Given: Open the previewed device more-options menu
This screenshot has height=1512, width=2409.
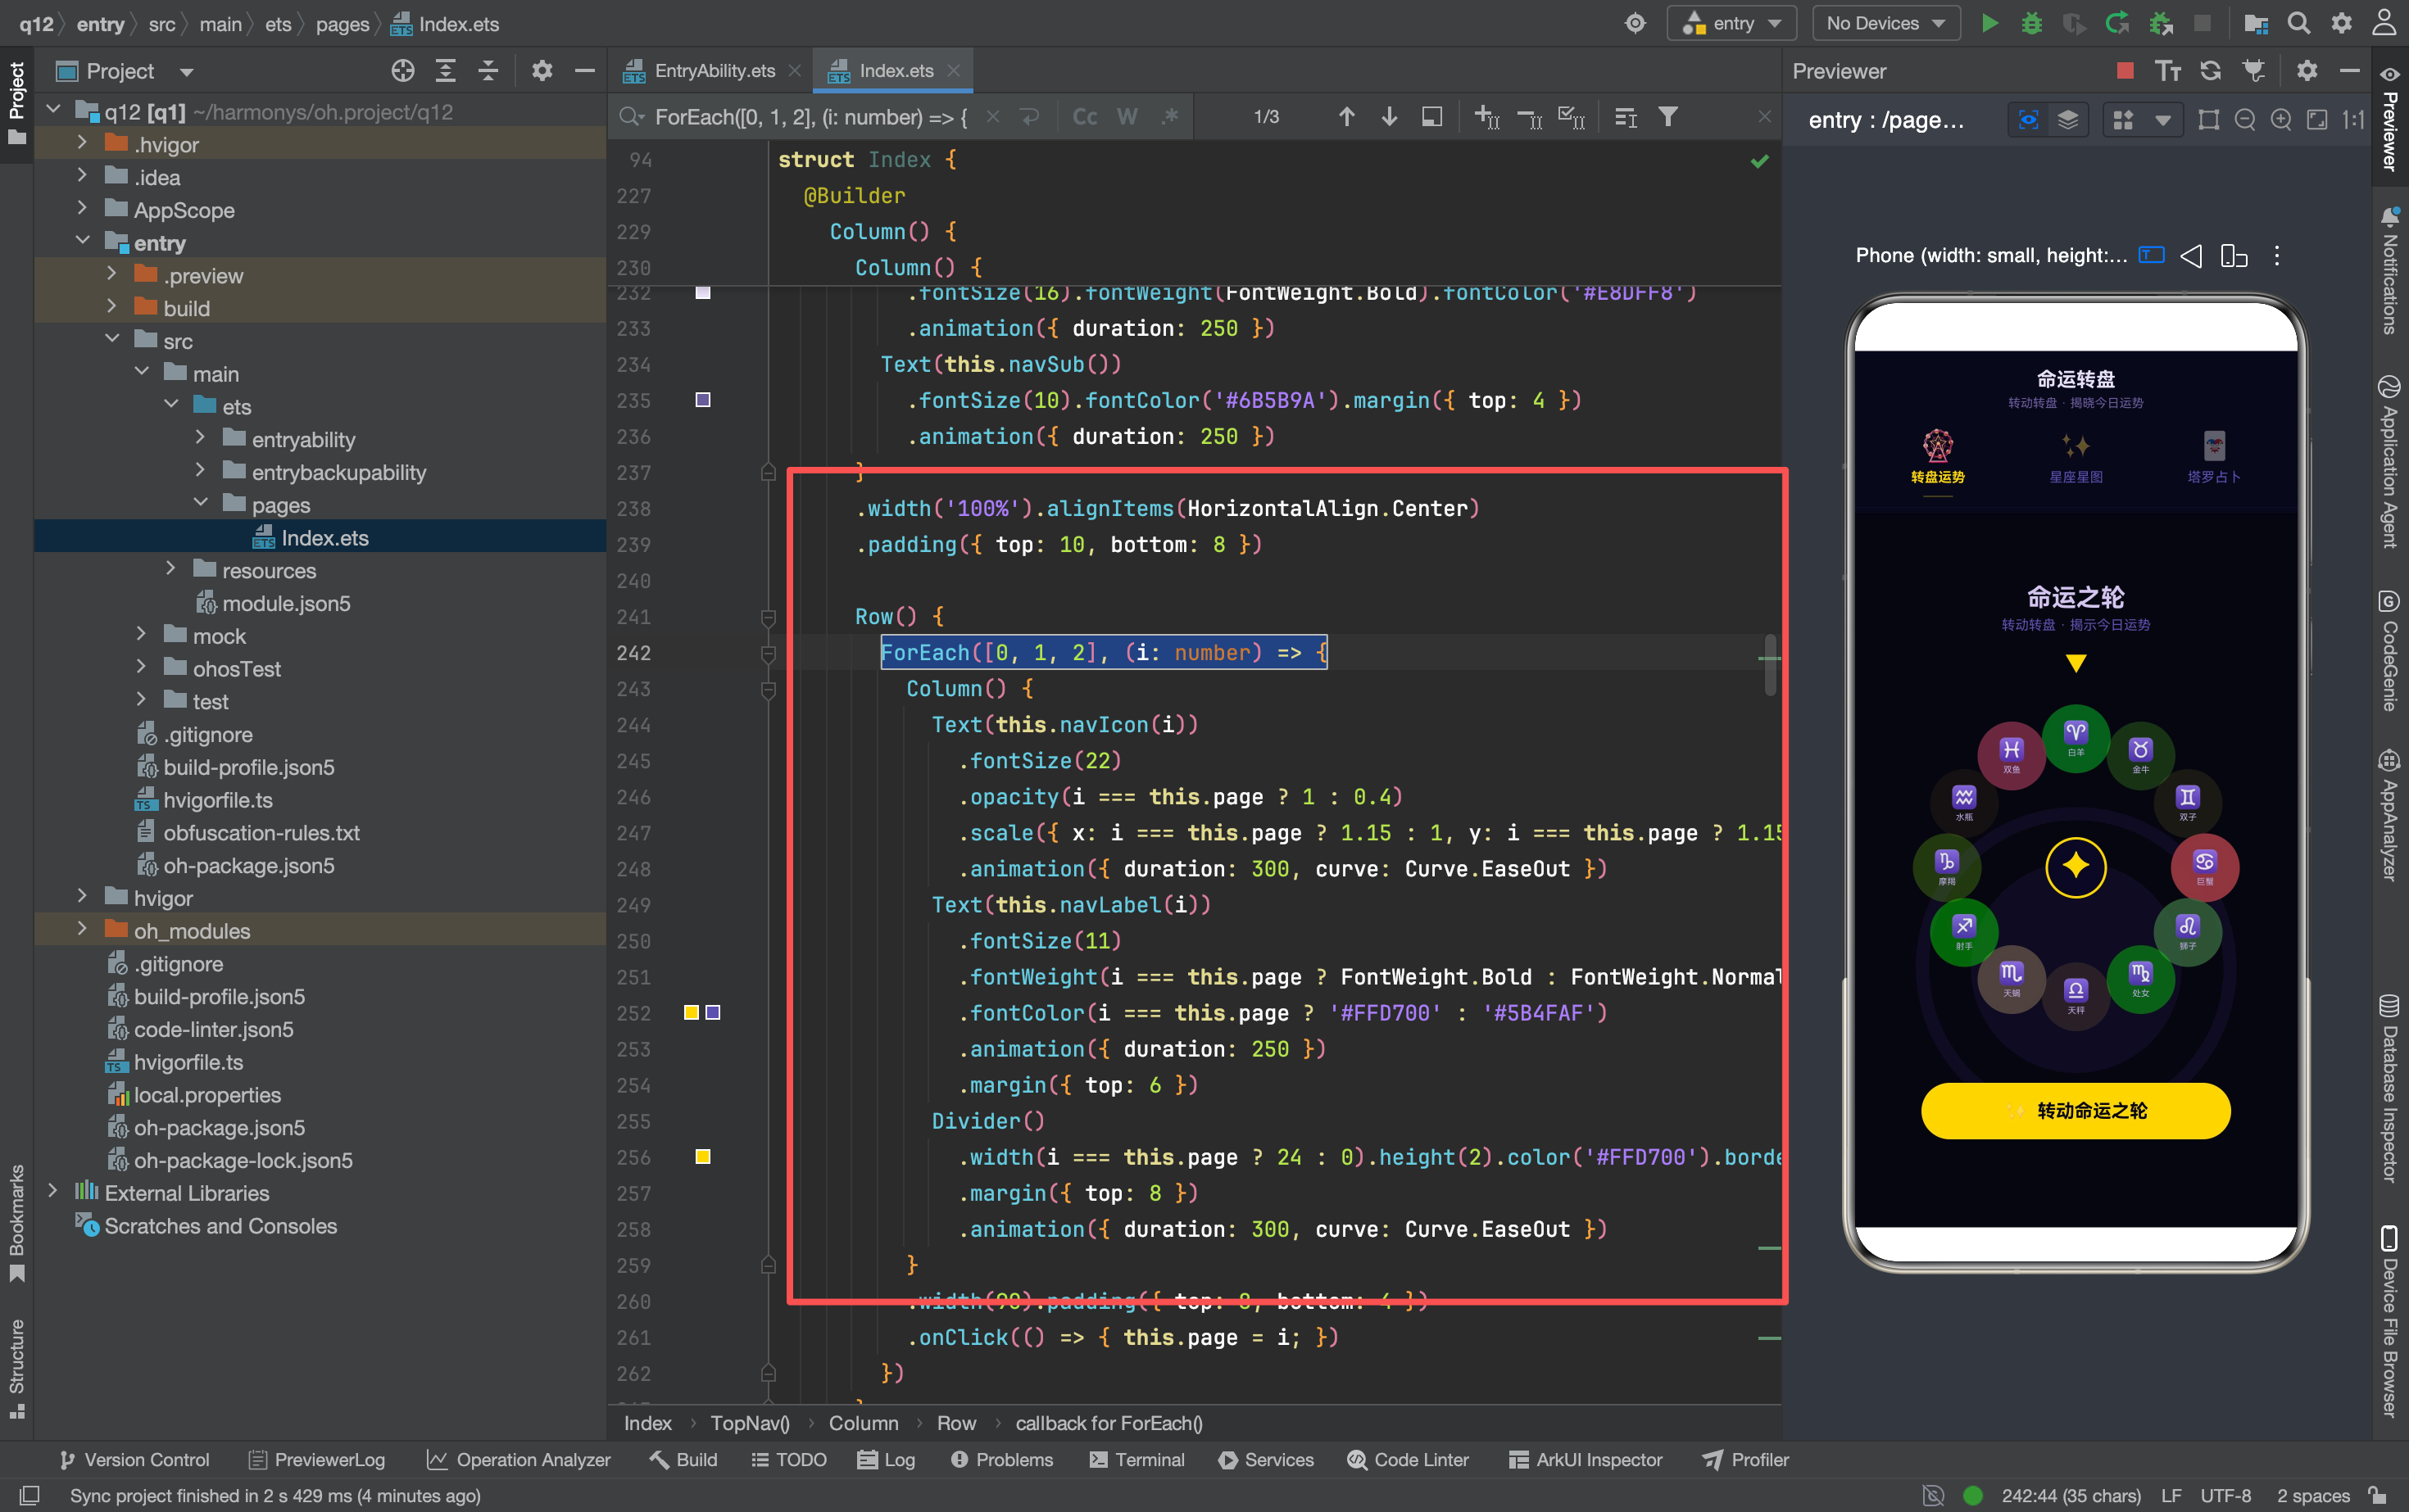Looking at the screenshot, I should pyautogui.click(x=2277, y=256).
